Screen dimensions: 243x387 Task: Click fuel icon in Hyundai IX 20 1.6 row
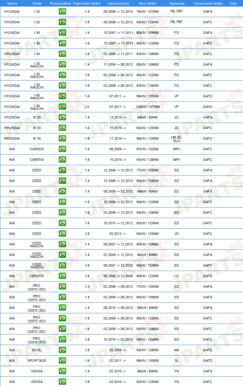(x=62, y=128)
